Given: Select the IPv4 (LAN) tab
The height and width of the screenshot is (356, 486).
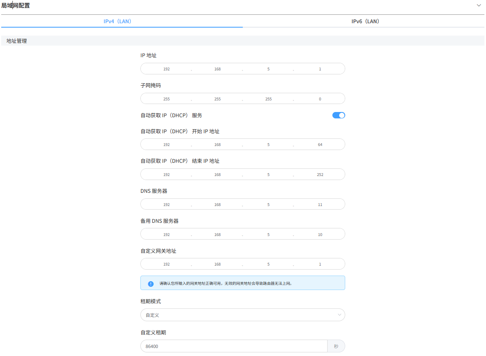Looking at the screenshot, I should point(117,21).
